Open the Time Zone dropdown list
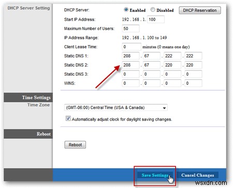The height and width of the screenshot is (188, 233). [x=115, y=108]
